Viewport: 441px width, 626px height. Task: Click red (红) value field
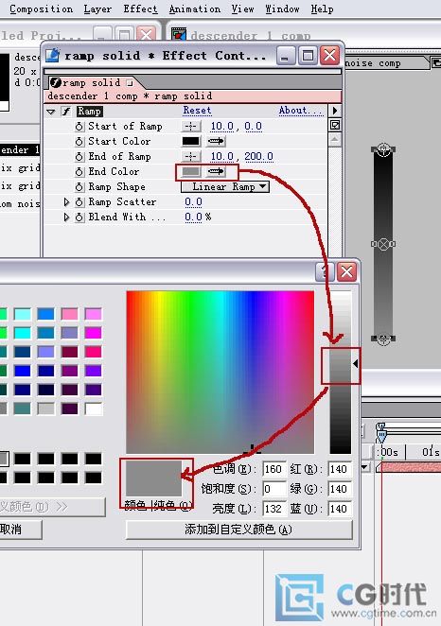pos(340,469)
